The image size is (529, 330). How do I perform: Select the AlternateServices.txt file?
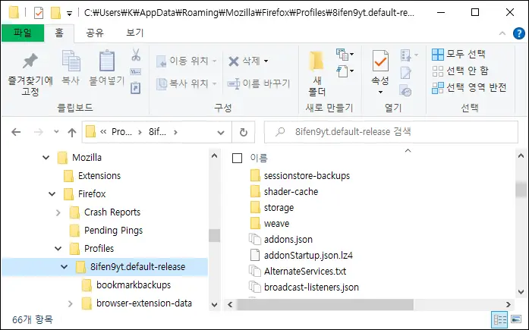click(298, 272)
